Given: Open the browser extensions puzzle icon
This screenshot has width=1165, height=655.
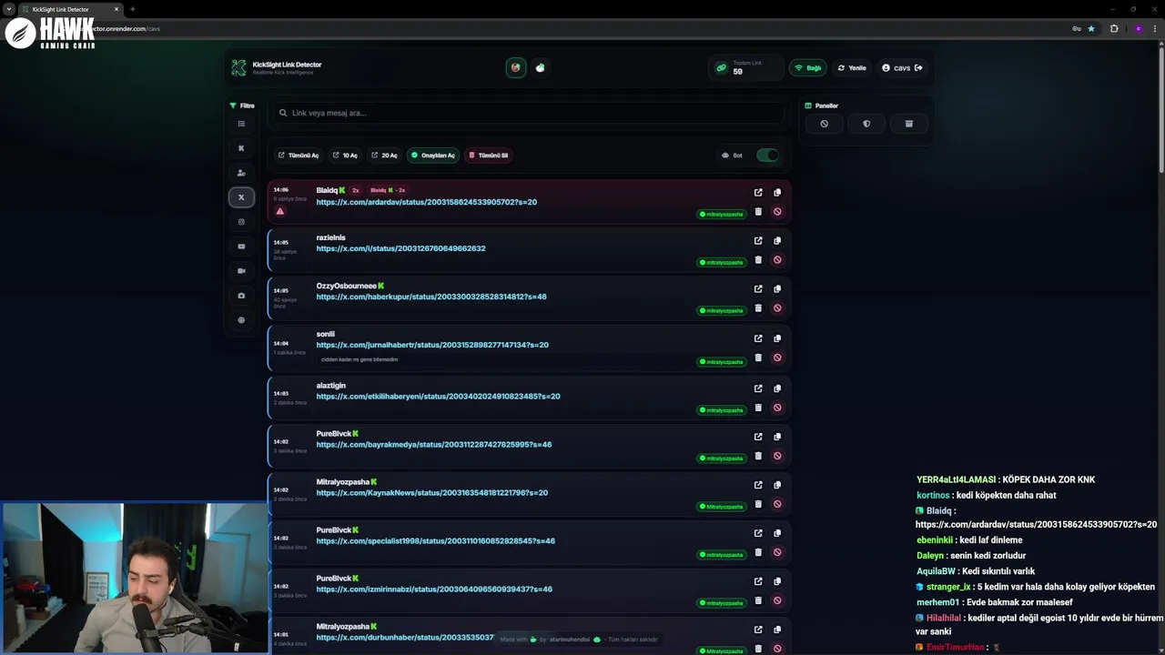Looking at the screenshot, I should click(x=1114, y=28).
